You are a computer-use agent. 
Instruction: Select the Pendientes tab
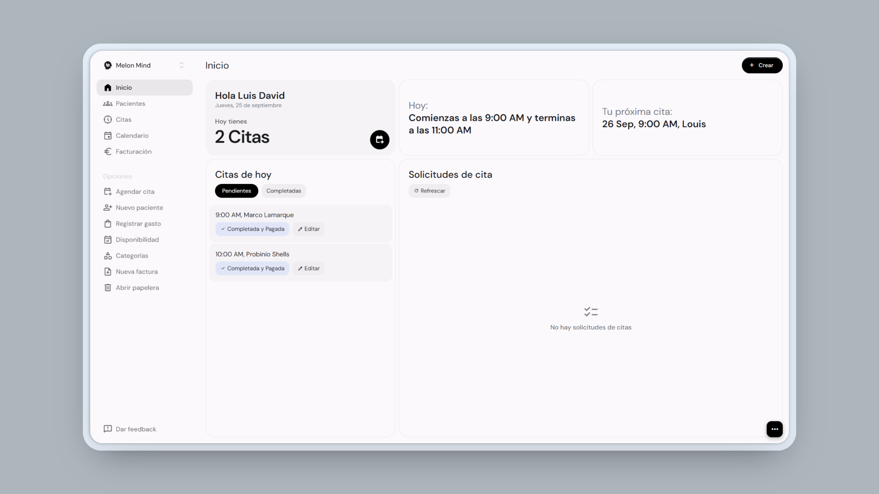[236, 191]
